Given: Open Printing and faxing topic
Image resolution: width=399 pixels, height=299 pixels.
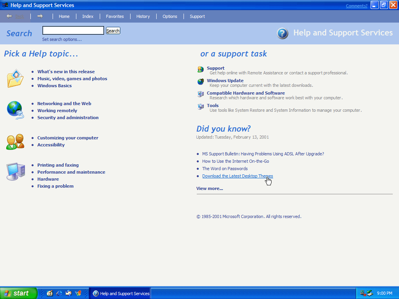Looking at the screenshot, I should (58, 165).
